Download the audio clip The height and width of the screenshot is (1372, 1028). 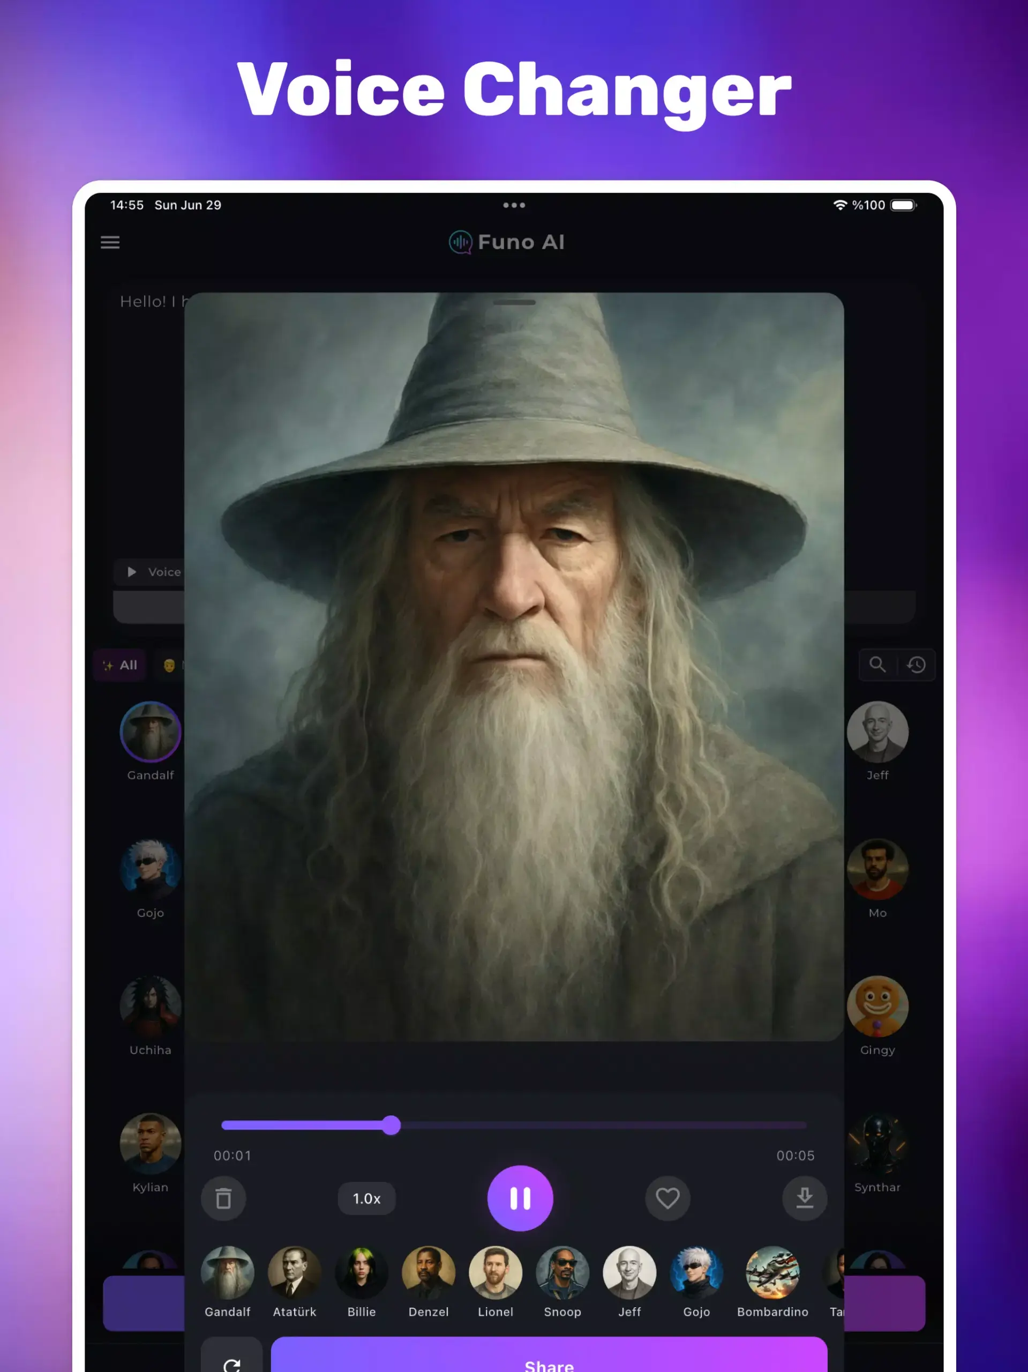[x=805, y=1198]
